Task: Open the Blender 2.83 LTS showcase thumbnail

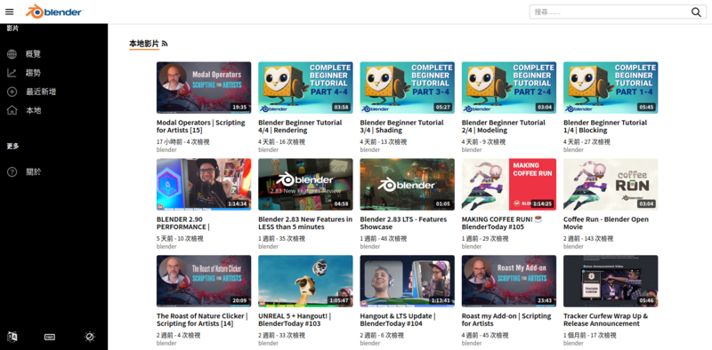Action: [x=408, y=184]
